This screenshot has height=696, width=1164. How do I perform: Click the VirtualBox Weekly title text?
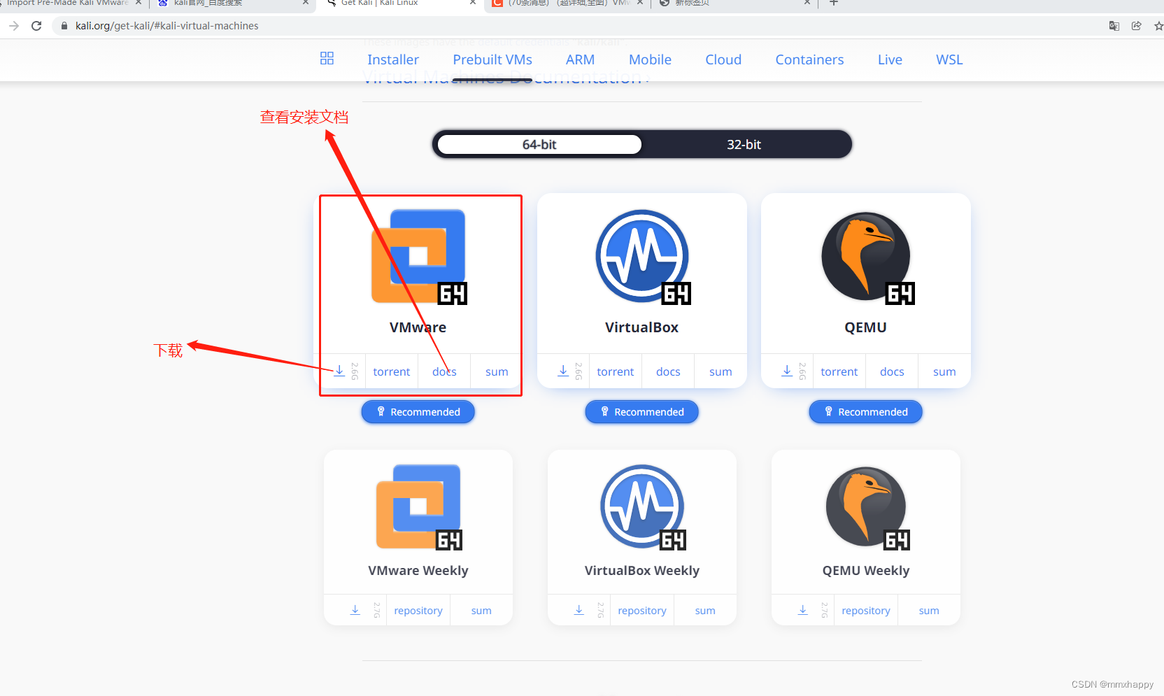[x=642, y=570]
